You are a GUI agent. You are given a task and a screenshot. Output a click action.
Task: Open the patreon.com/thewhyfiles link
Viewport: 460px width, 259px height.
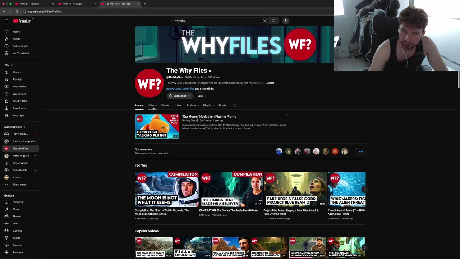180,89
